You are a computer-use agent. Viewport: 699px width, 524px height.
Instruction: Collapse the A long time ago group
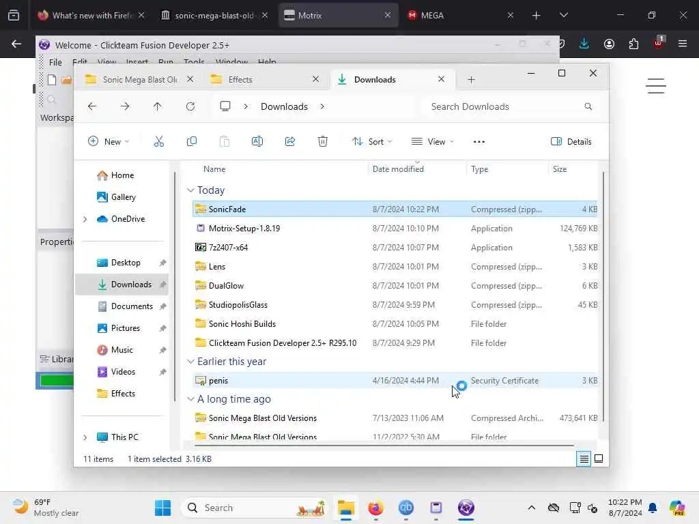[190, 399]
